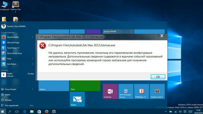Open volume control in system tray
Screen dimensions: 203x114
coord(180,111)
